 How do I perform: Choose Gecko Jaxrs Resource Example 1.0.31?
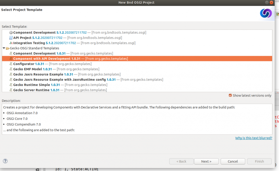137,74
